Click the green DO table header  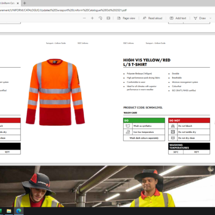[x=144, y=120]
